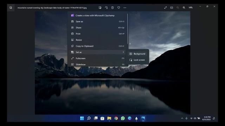
Task: Click the 14% zoom level value
Action: [191, 8]
